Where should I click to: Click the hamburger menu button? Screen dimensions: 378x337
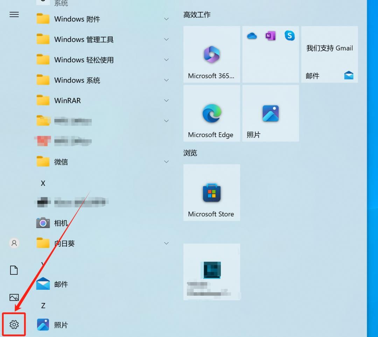pyautogui.click(x=14, y=14)
